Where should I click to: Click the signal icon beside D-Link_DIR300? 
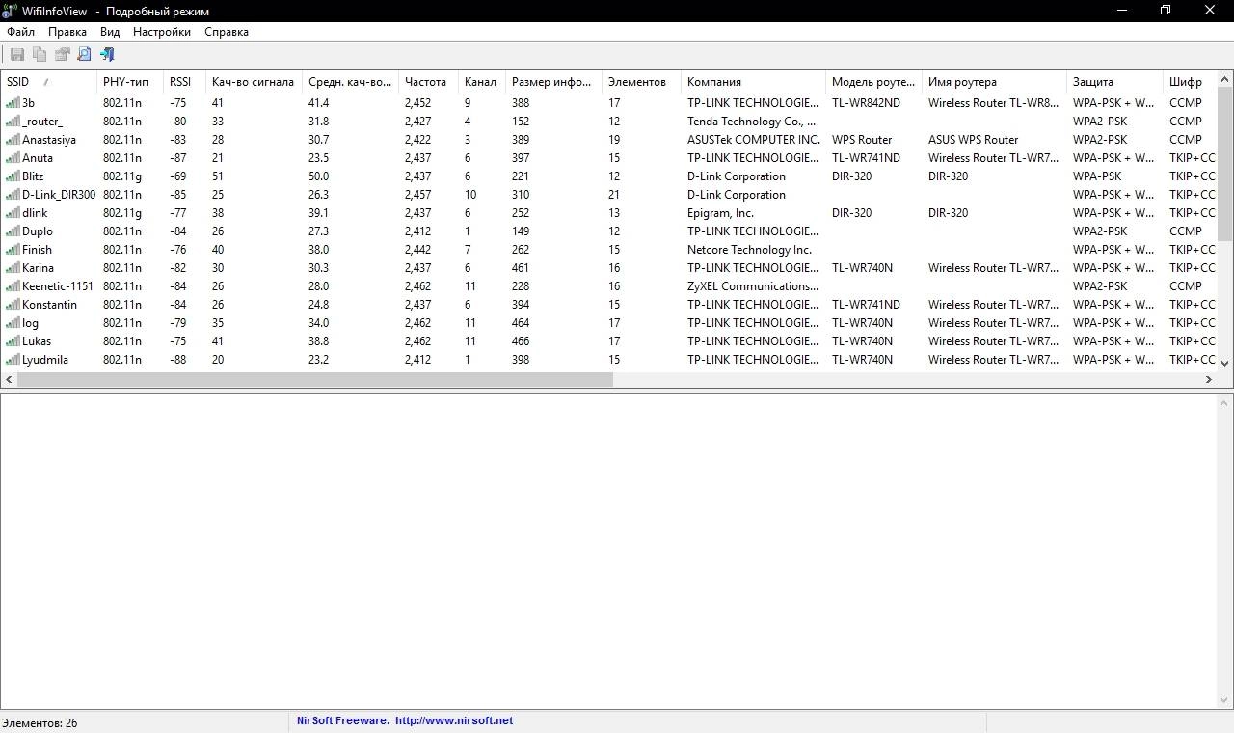click(x=13, y=195)
